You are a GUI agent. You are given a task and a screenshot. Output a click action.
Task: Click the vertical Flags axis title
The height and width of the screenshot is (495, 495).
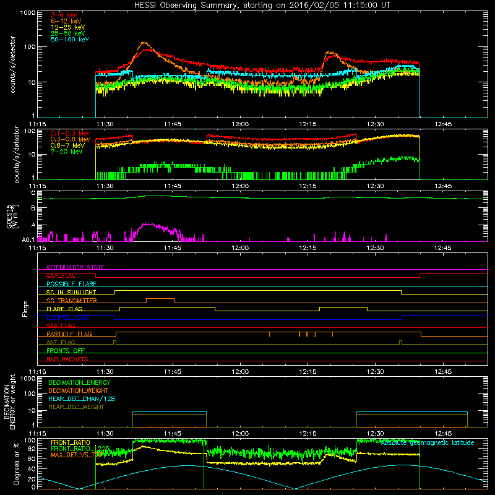[x=25, y=309]
